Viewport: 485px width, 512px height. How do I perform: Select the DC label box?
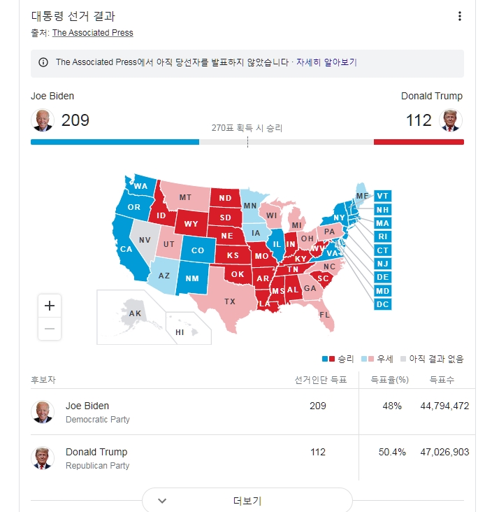click(382, 304)
